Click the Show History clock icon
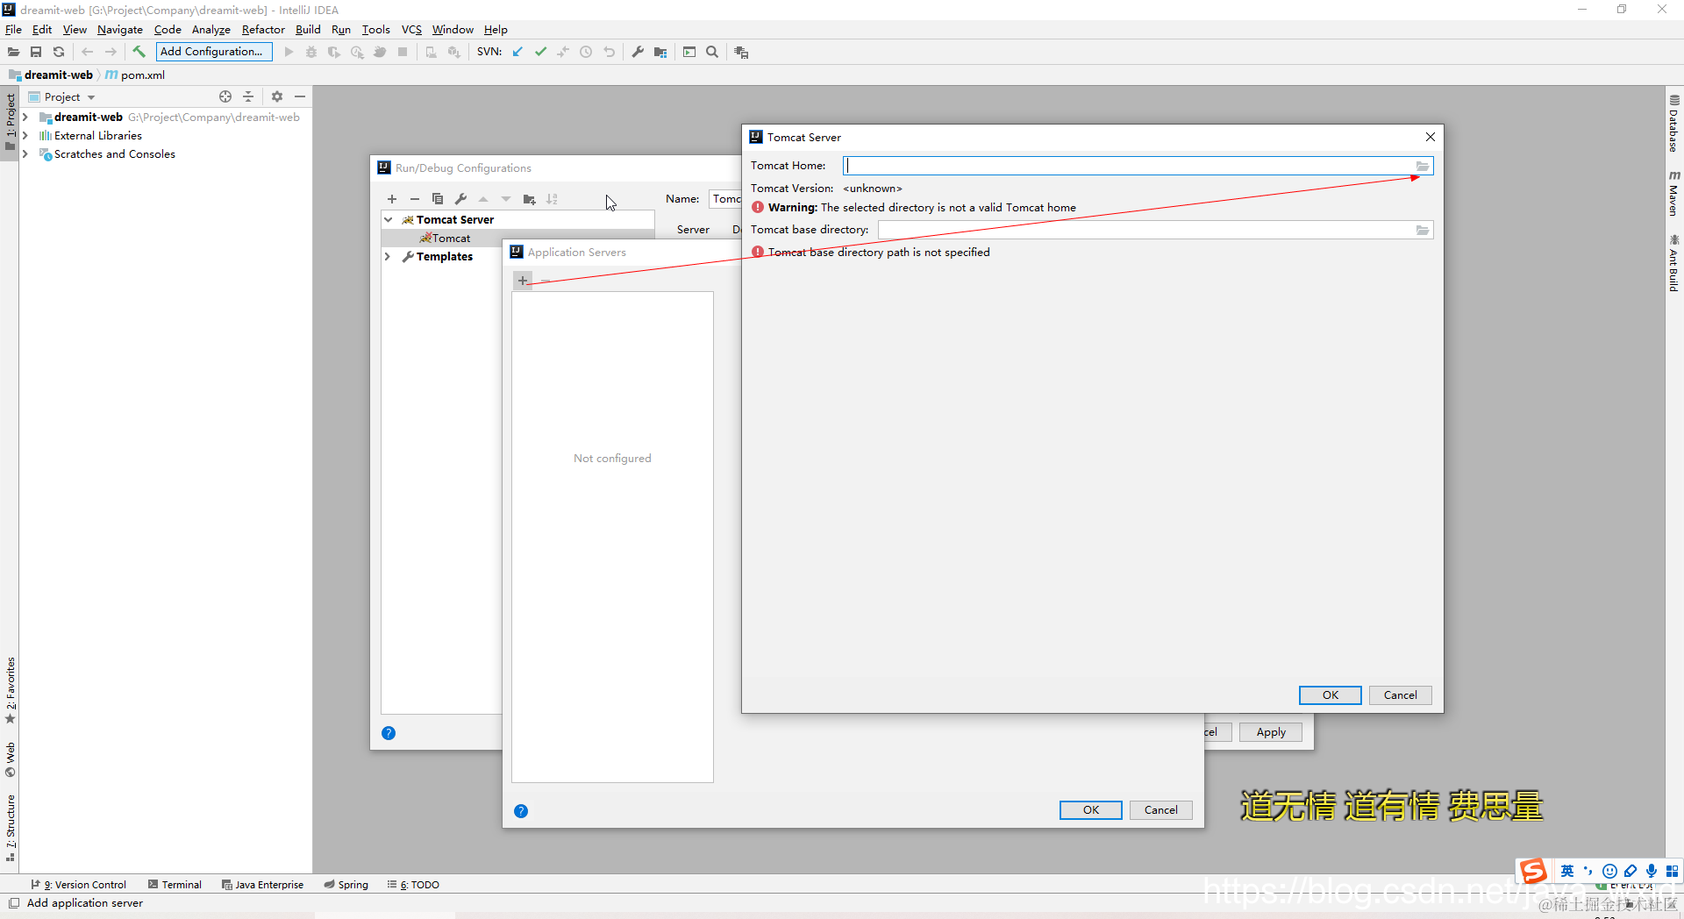 [586, 52]
